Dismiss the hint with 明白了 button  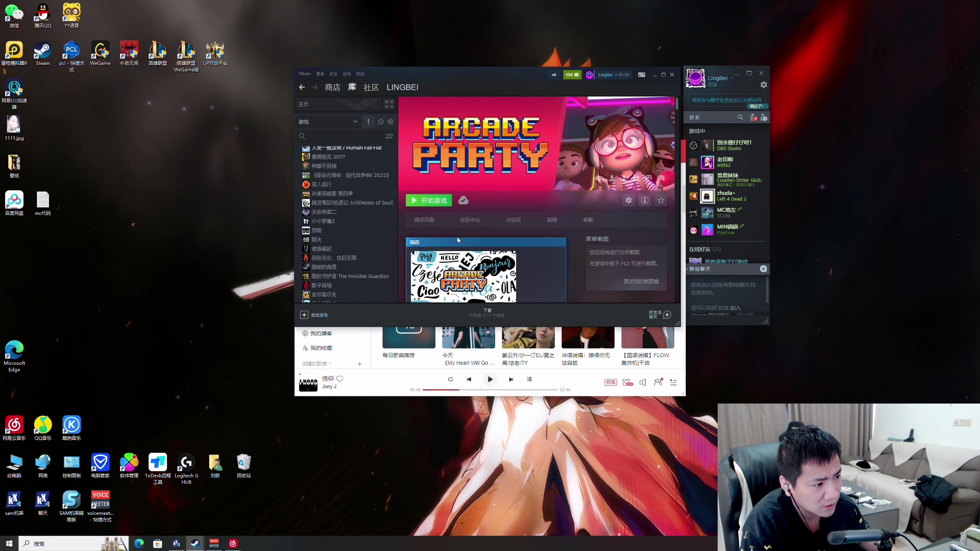tap(756, 106)
